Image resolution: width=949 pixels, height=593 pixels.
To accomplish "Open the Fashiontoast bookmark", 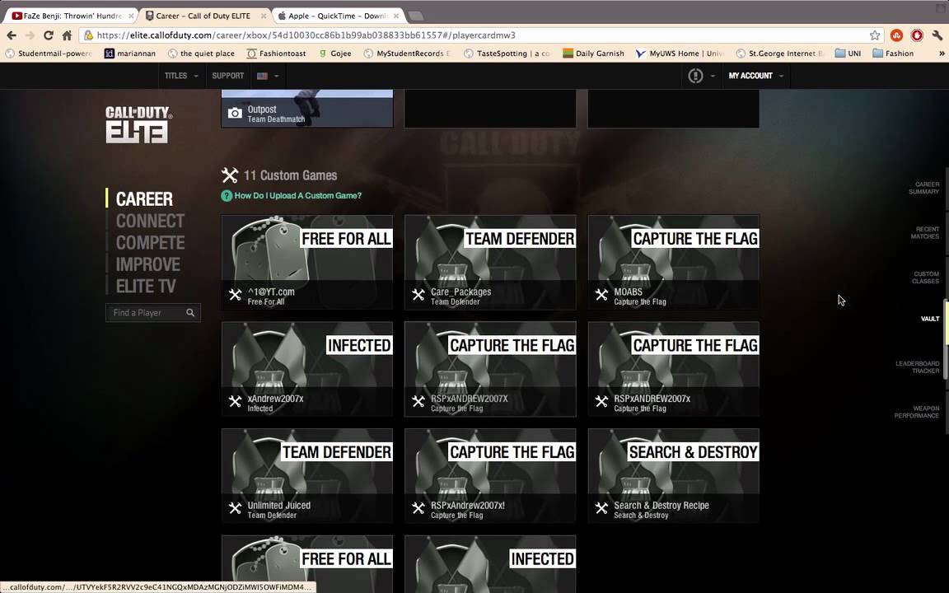I will [276, 54].
